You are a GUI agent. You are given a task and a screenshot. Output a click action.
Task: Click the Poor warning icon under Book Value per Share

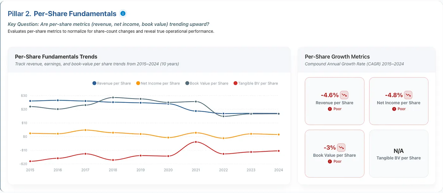click(330, 161)
